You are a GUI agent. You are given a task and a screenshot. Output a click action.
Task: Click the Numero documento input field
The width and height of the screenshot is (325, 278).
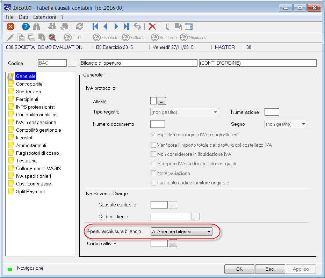click(158, 124)
